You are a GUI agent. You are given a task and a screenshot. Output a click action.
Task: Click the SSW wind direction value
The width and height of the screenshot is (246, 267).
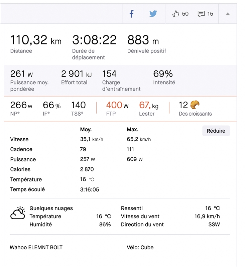[214, 225]
